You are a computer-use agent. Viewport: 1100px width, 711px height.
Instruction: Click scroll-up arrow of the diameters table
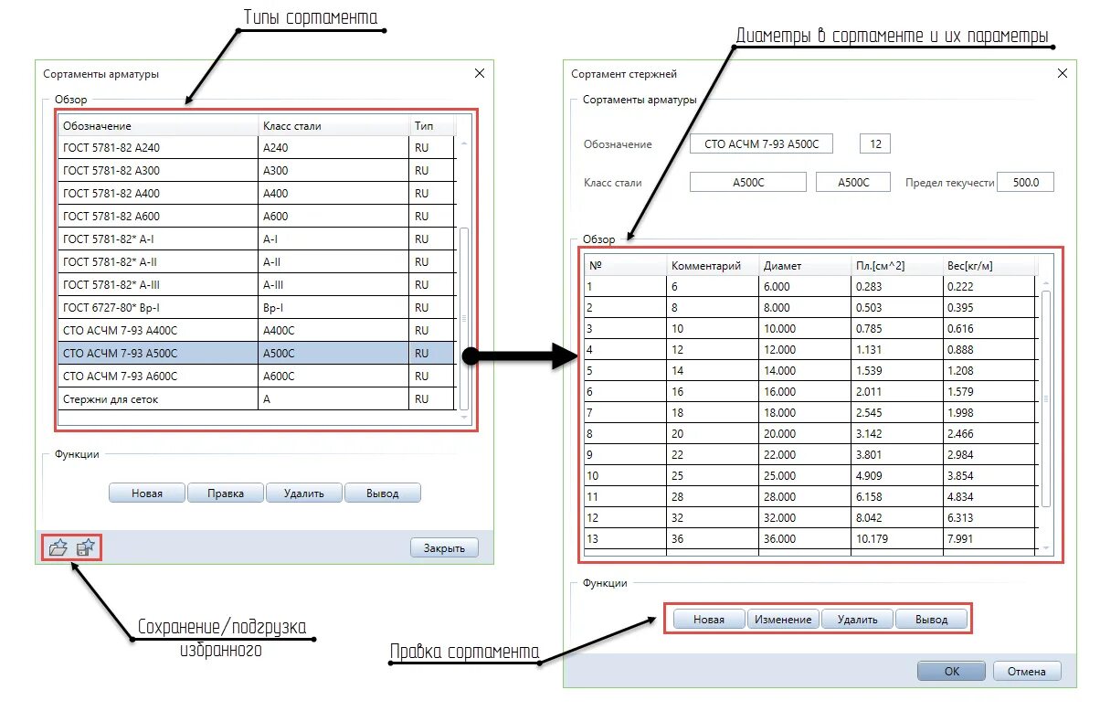click(x=1046, y=282)
